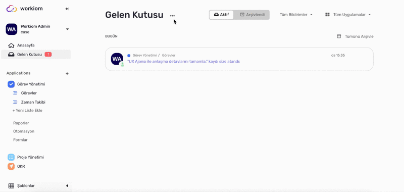
Task: Open the UX Ajansı notification message
Action: click(x=184, y=62)
